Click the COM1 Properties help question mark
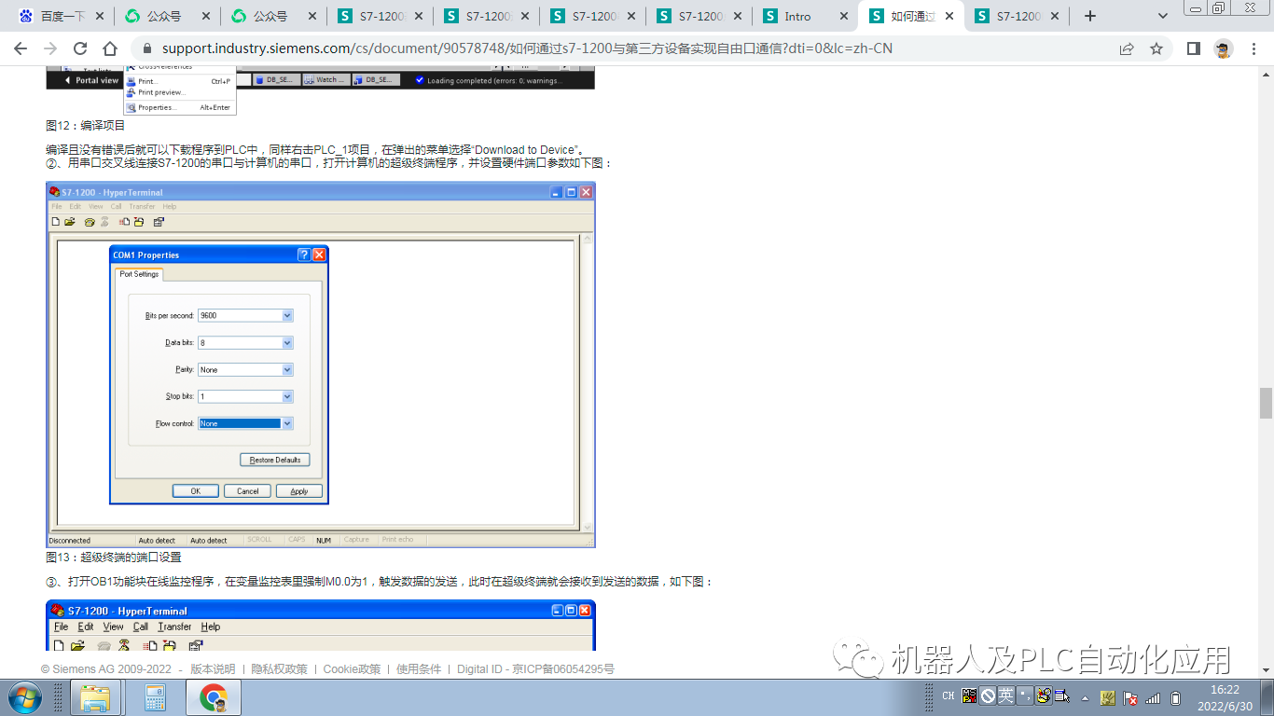Image resolution: width=1274 pixels, height=716 pixels. 304,255
